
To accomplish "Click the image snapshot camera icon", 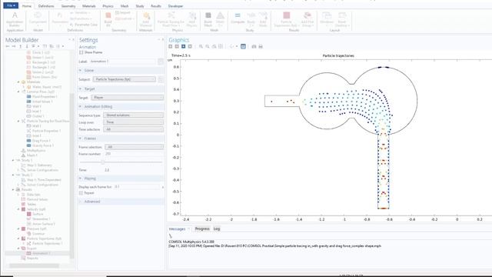I will [x=254, y=46].
